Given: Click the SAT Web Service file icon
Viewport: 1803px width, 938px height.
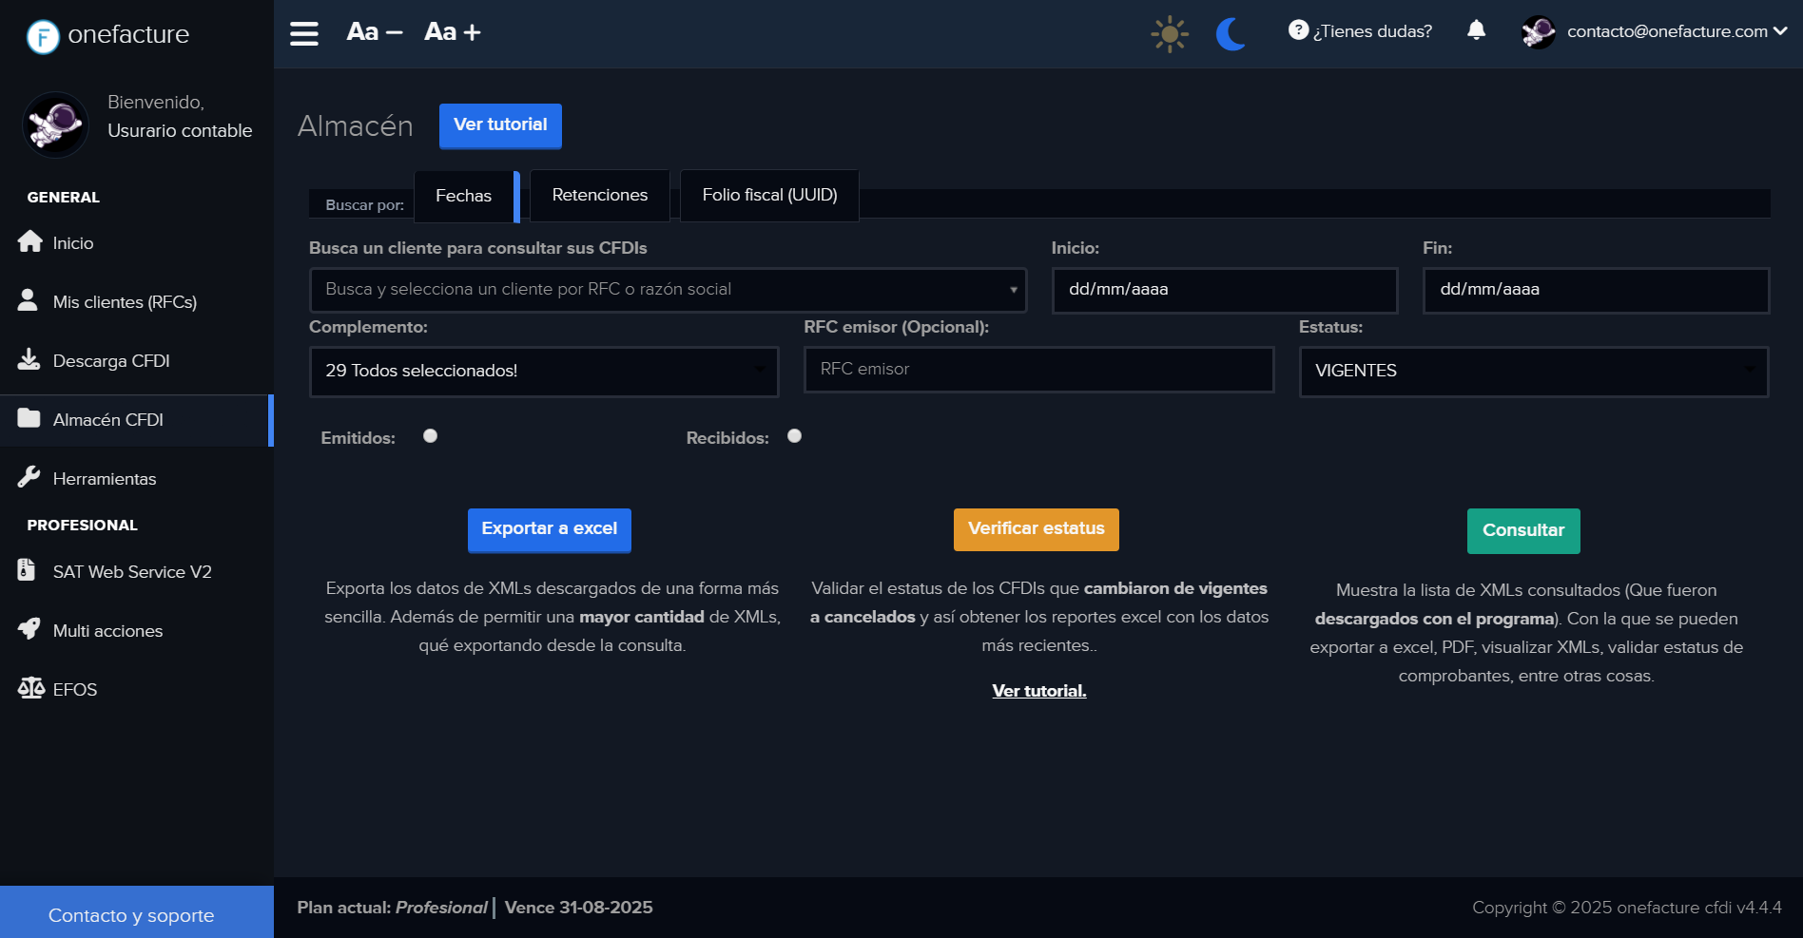Looking at the screenshot, I should pos(27,570).
